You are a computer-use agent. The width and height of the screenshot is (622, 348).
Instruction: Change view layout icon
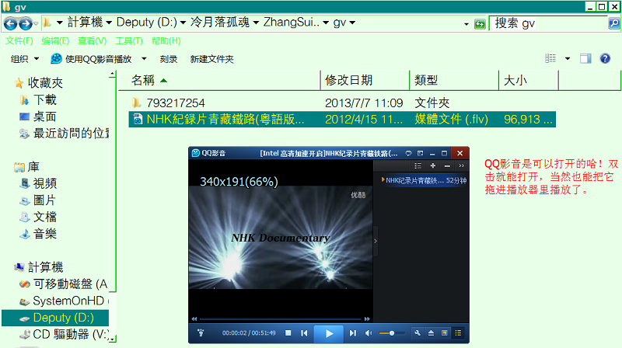pos(550,59)
